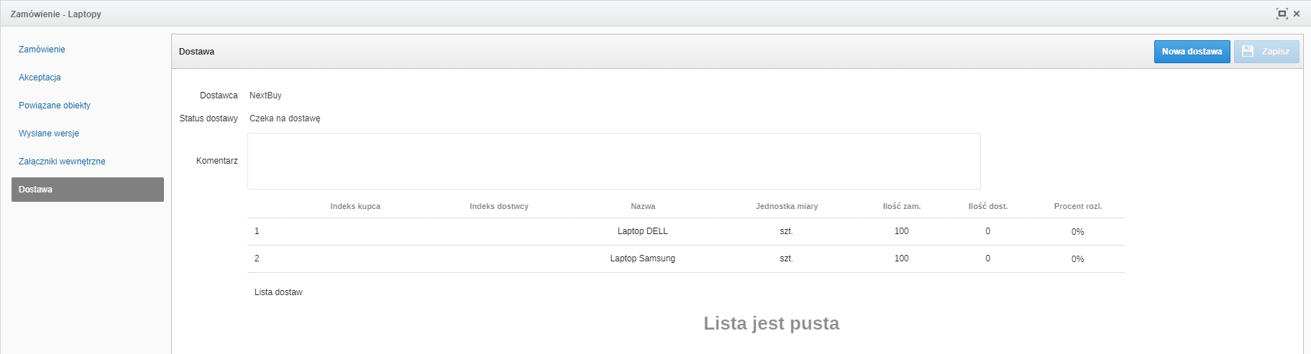Click the Ilość zam. column header

point(902,206)
